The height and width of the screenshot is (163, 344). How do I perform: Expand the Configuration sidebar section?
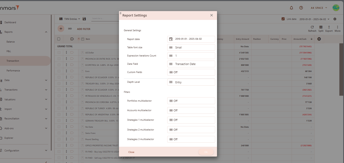pyautogui.click(x=46, y=151)
